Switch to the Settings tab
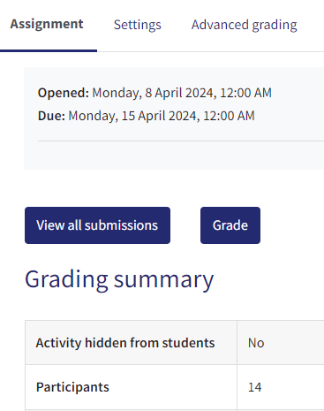The image size is (324, 411). 138,25
